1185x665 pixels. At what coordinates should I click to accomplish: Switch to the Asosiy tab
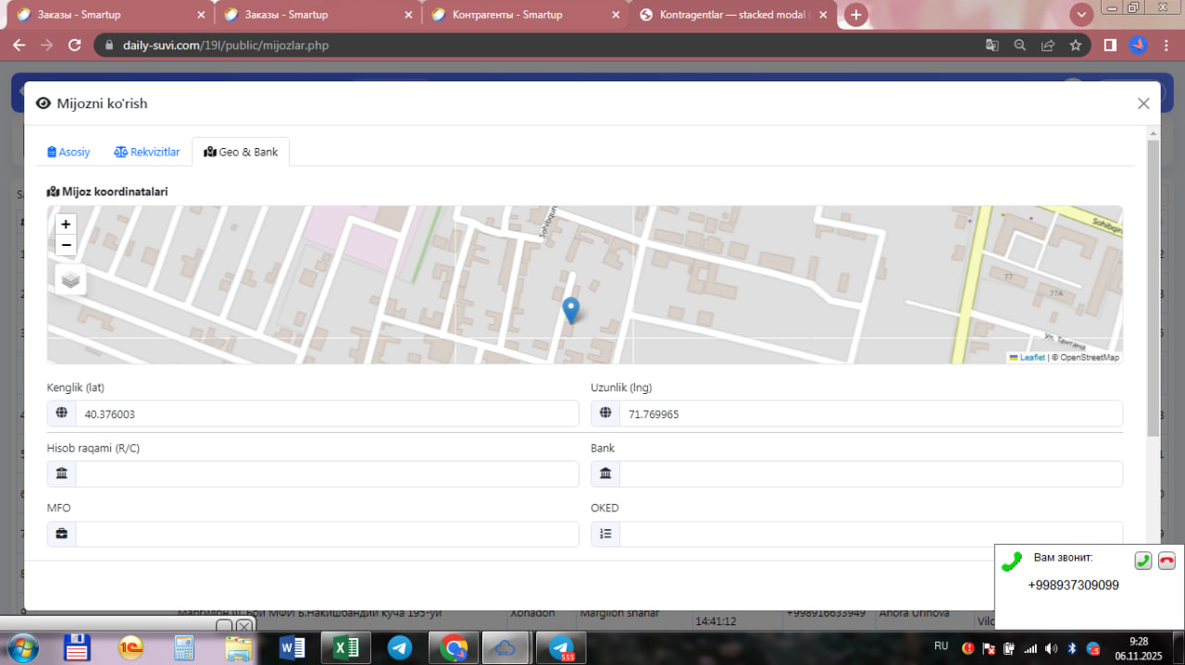click(x=69, y=152)
